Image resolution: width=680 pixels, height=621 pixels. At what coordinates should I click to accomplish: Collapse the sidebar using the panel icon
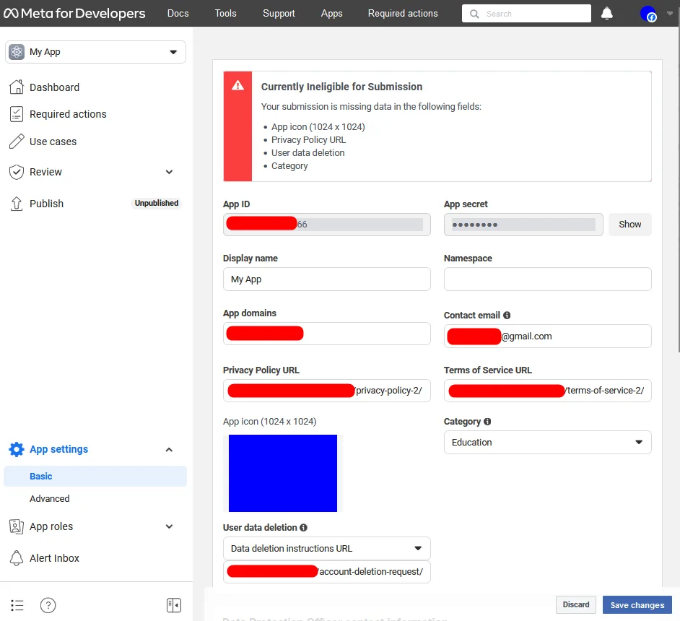click(x=173, y=605)
